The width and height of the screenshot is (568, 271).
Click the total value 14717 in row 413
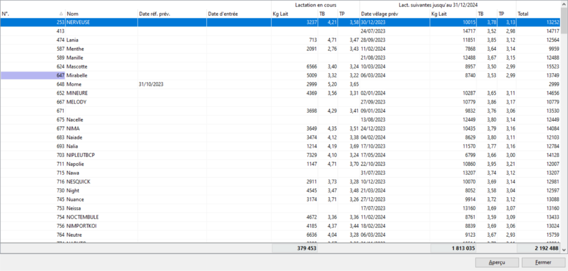click(x=553, y=31)
